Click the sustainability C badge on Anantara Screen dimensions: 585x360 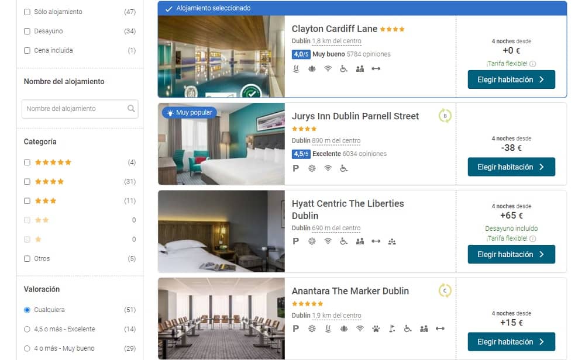point(445,290)
